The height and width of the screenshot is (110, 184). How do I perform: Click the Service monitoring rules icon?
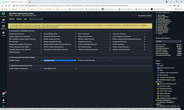tap(158, 84)
